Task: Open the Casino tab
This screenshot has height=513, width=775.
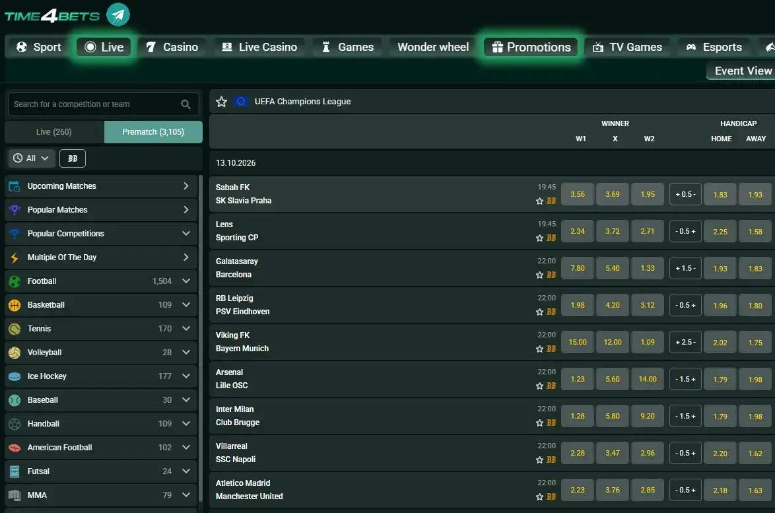Action: (x=172, y=47)
